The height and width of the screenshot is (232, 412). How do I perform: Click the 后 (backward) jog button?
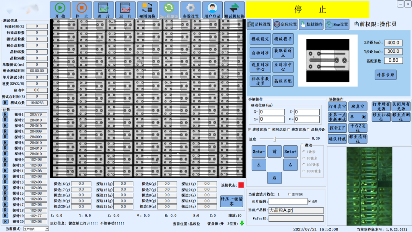275,178
